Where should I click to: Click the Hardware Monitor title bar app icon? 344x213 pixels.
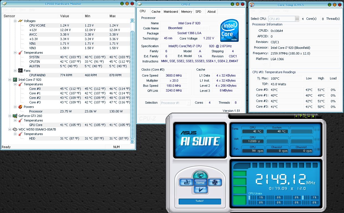tap(5, 4)
